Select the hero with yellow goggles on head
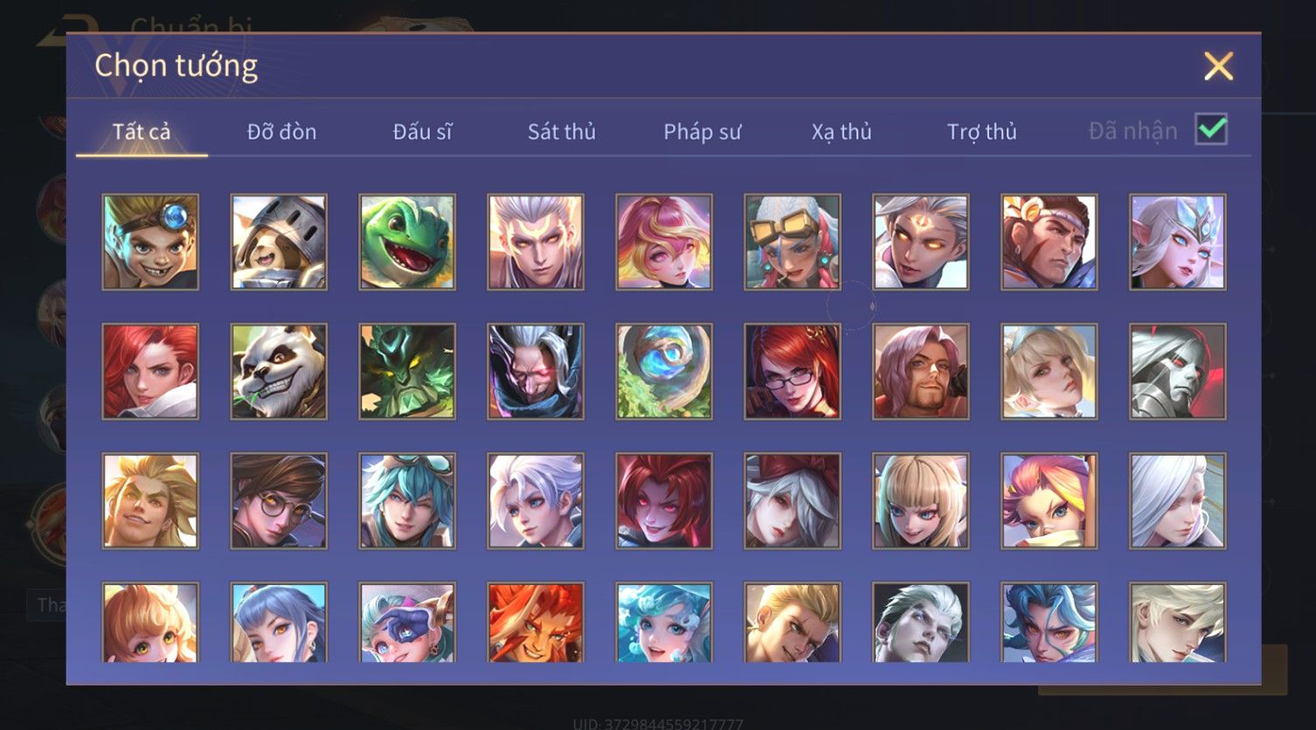The height and width of the screenshot is (730, 1316). tap(793, 242)
